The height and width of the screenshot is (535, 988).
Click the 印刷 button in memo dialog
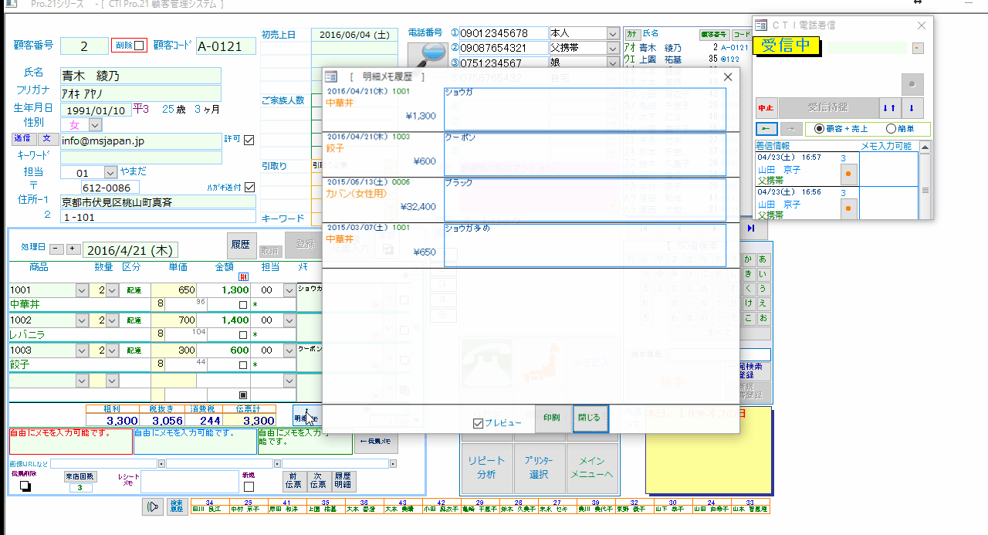553,418
